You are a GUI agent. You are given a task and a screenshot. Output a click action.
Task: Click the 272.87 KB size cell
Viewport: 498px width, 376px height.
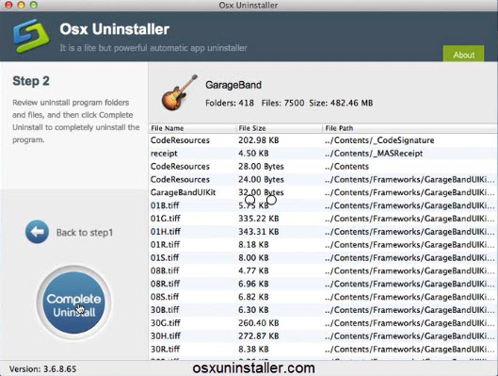tap(259, 335)
